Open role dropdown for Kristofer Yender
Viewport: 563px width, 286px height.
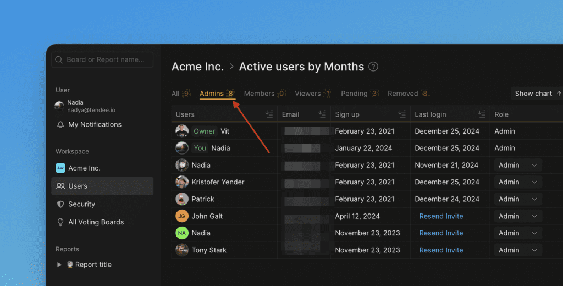[x=517, y=182]
